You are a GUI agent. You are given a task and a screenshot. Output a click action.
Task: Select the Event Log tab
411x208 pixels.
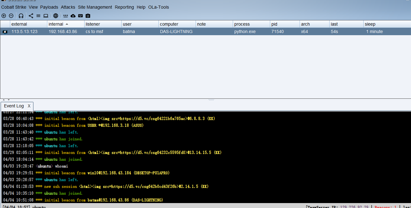(x=14, y=106)
